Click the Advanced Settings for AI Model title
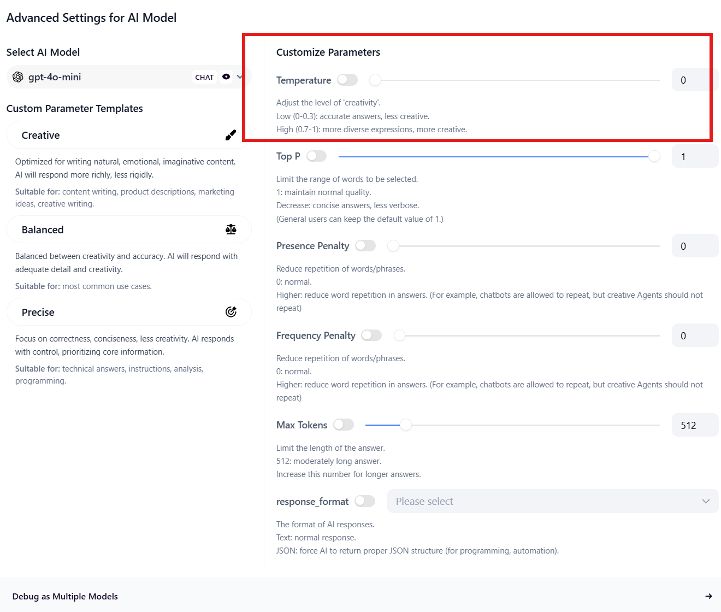This screenshot has width=721, height=612. click(x=91, y=17)
